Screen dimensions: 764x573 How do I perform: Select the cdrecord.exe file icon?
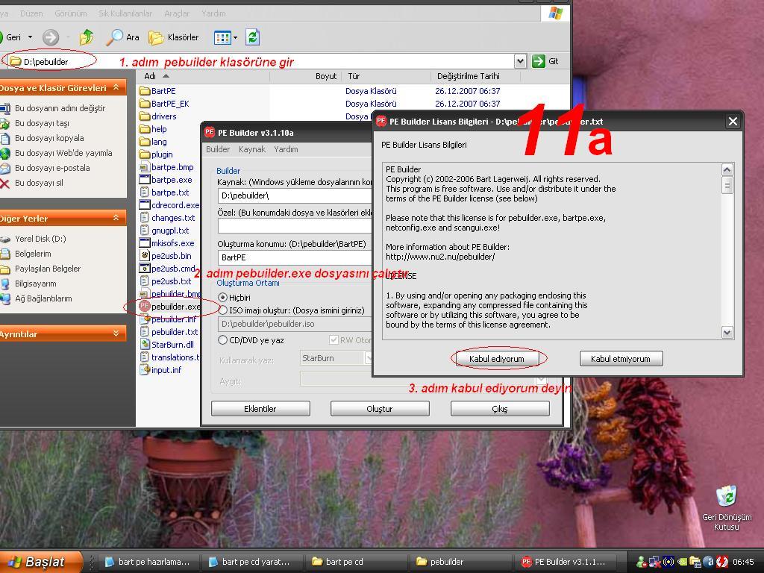(x=145, y=204)
